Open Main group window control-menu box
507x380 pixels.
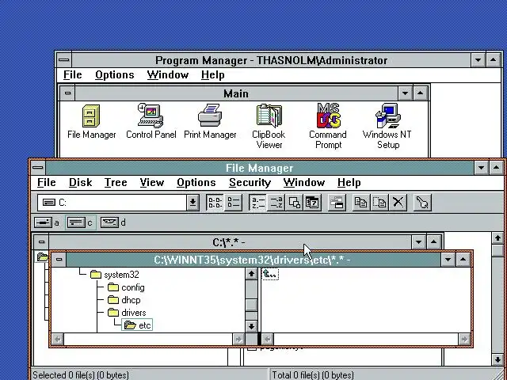(67, 93)
